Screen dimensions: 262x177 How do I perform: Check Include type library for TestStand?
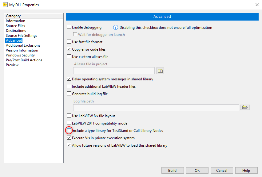point(69,130)
